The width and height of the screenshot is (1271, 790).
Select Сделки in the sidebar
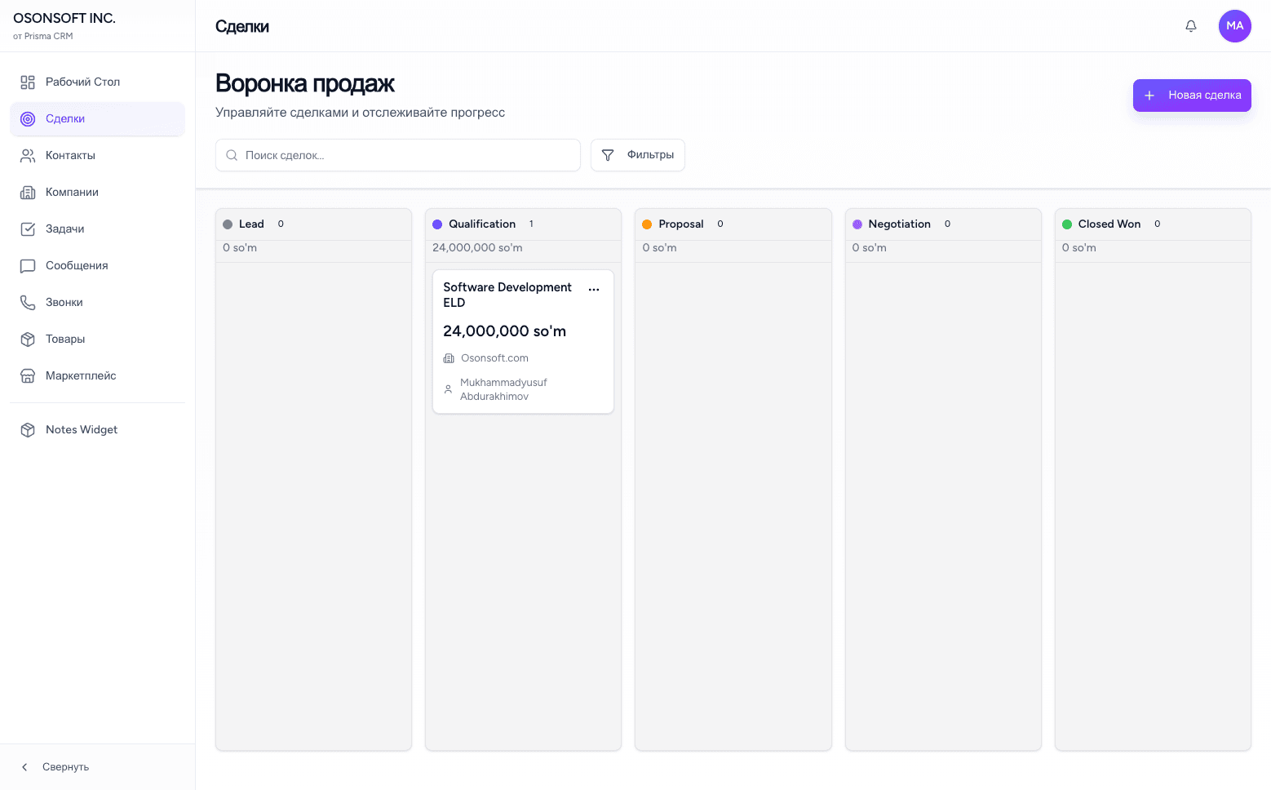[65, 118]
